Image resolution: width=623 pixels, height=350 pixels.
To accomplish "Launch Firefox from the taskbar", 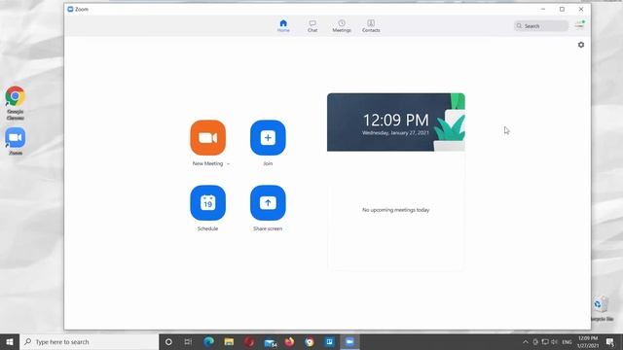I will point(289,341).
